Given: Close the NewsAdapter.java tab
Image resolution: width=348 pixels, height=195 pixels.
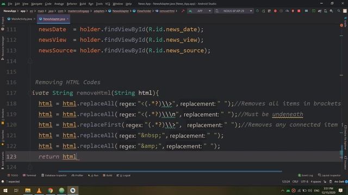Looking at the screenshot, I should [x=67, y=19].
